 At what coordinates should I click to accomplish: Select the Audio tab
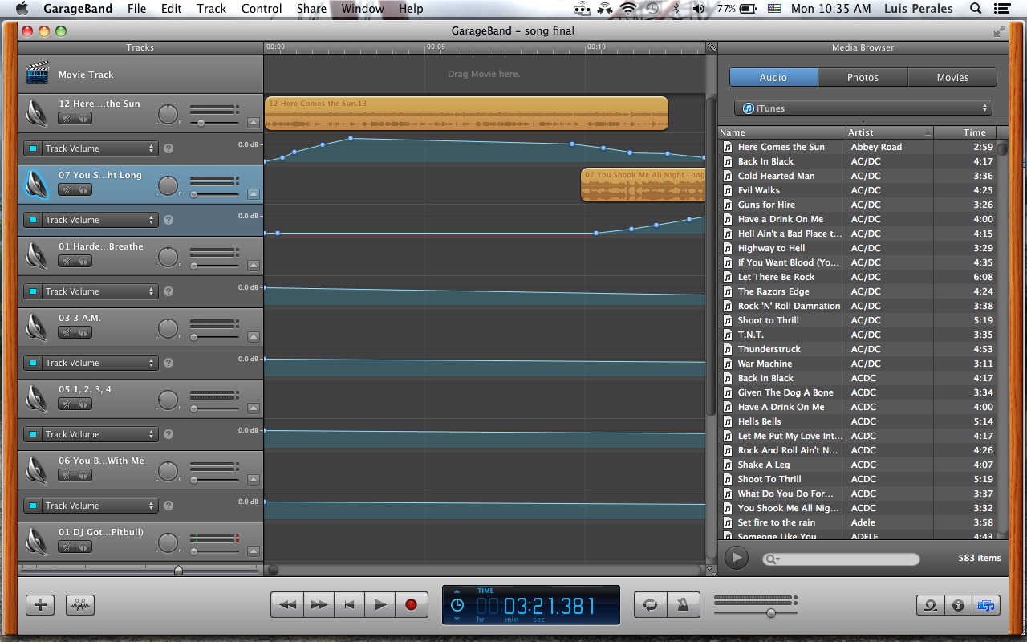pos(773,78)
